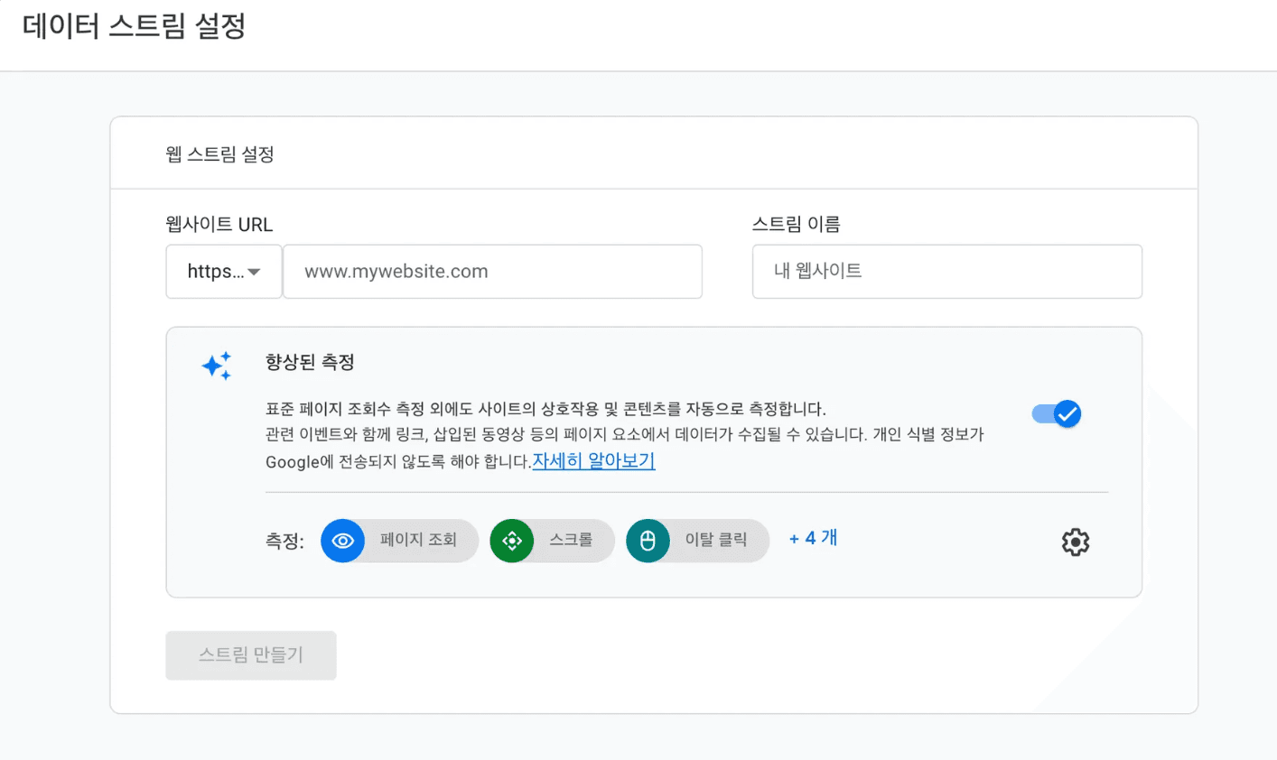Click the 스트림 이름 input field

(946, 272)
